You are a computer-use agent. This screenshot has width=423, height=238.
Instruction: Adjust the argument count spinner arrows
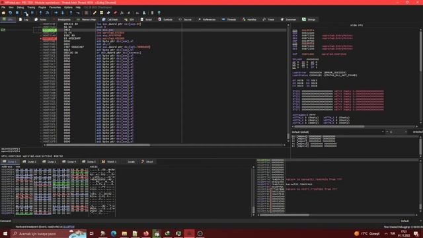(406, 132)
